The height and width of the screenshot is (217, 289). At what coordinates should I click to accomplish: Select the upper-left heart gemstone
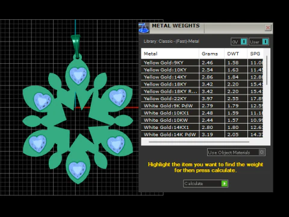click(42, 101)
